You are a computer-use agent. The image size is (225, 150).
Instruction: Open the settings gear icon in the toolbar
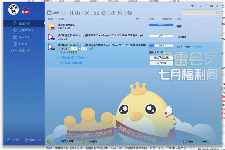pos(103,13)
